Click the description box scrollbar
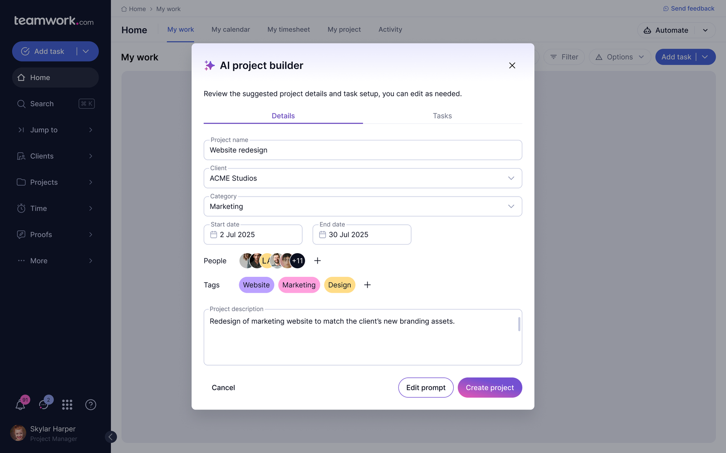This screenshot has height=453, width=726. coord(519,324)
